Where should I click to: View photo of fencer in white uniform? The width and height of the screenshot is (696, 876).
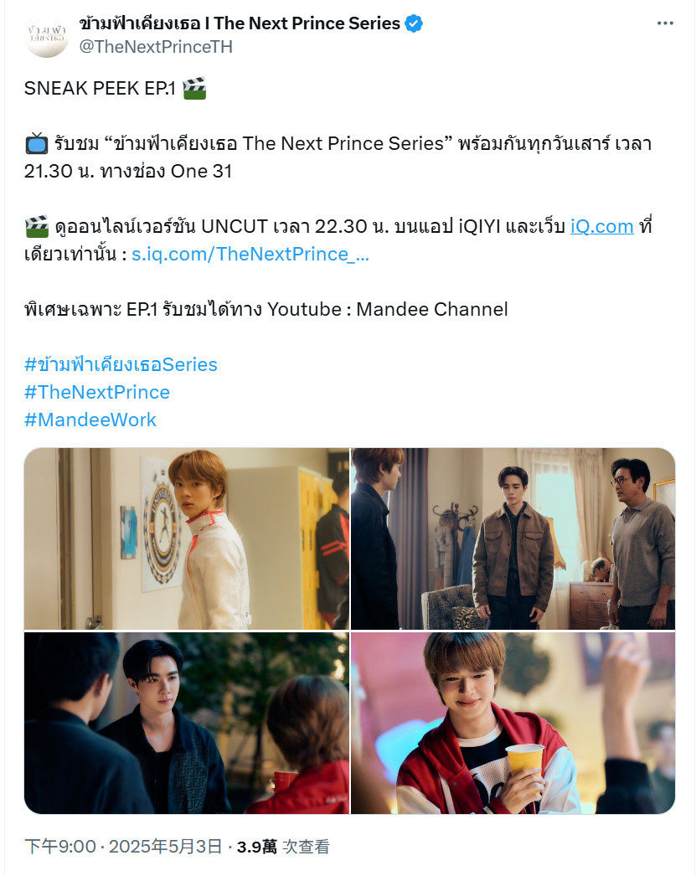point(187,538)
